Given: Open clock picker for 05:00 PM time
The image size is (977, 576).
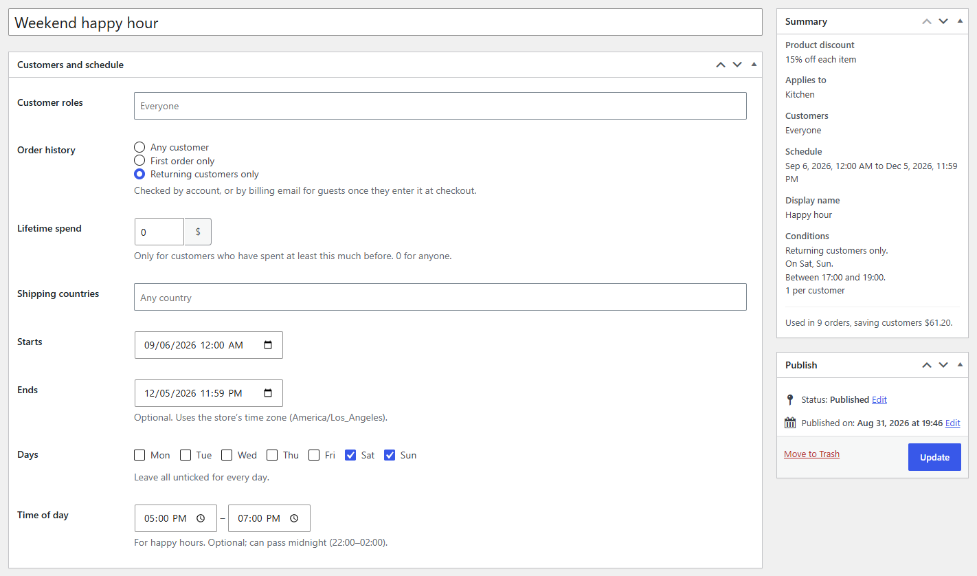Looking at the screenshot, I should (201, 518).
